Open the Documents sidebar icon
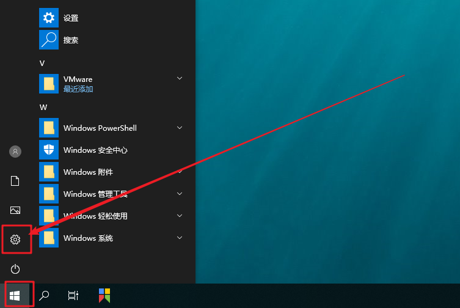The height and width of the screenshot is (308, 460). tap(16, 181)
